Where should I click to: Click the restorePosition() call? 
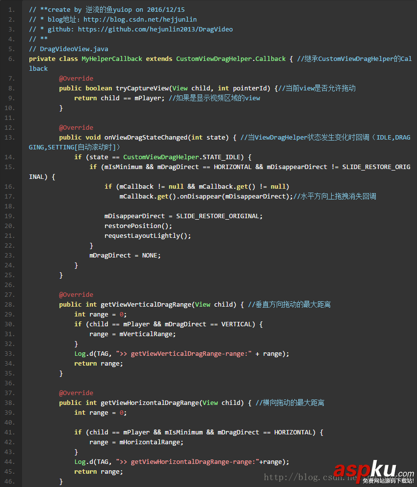(138, 226)
